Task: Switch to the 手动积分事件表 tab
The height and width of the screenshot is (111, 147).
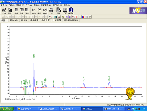Action: click(71, 20)
